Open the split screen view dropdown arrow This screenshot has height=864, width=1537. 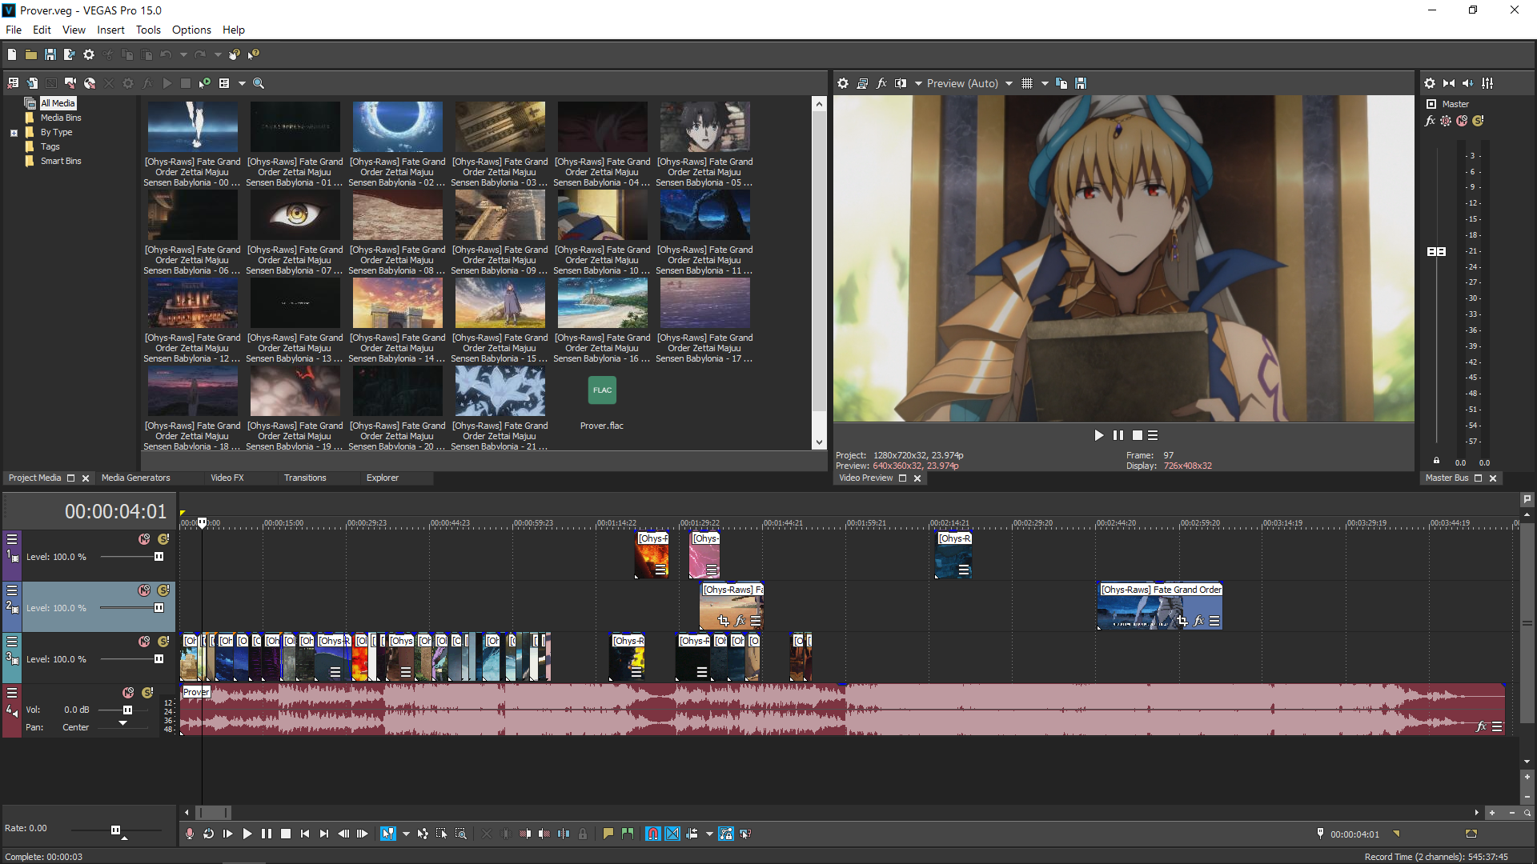(x=918, y=83)
